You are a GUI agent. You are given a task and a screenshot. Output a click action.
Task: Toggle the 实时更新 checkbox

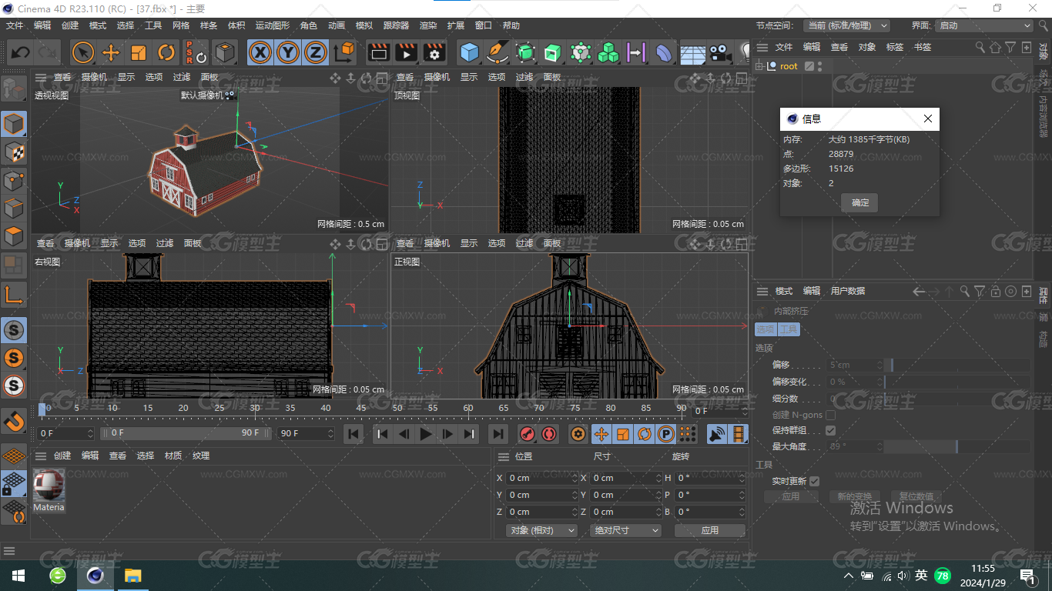814,481
